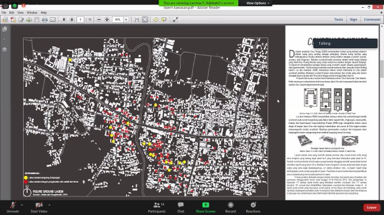
Task: Click the second (faded) icon in Reader's left sidebar
Action: 5,39
